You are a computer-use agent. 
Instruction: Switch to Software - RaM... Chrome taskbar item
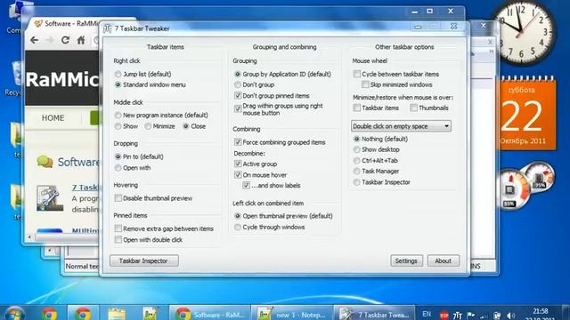tap(210, 313)
